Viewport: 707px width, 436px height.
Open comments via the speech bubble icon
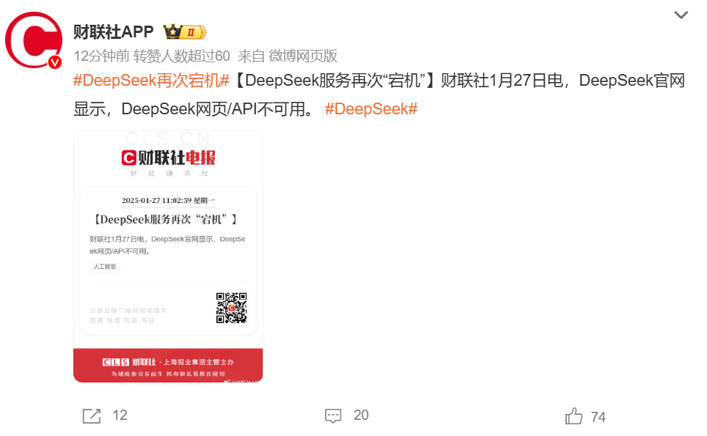333,415
